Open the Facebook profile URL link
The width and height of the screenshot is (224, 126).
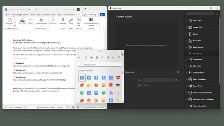coord(40,80)
